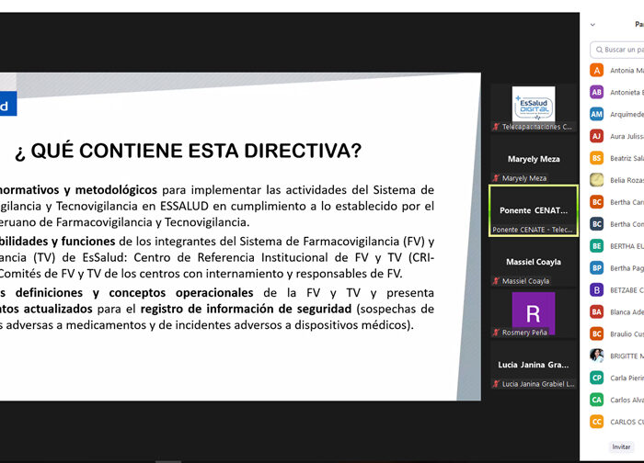Select Lucia Janina Grabiel's video tile
The height and width of the screenshot is (463, 644).
[x=534, y=366]
